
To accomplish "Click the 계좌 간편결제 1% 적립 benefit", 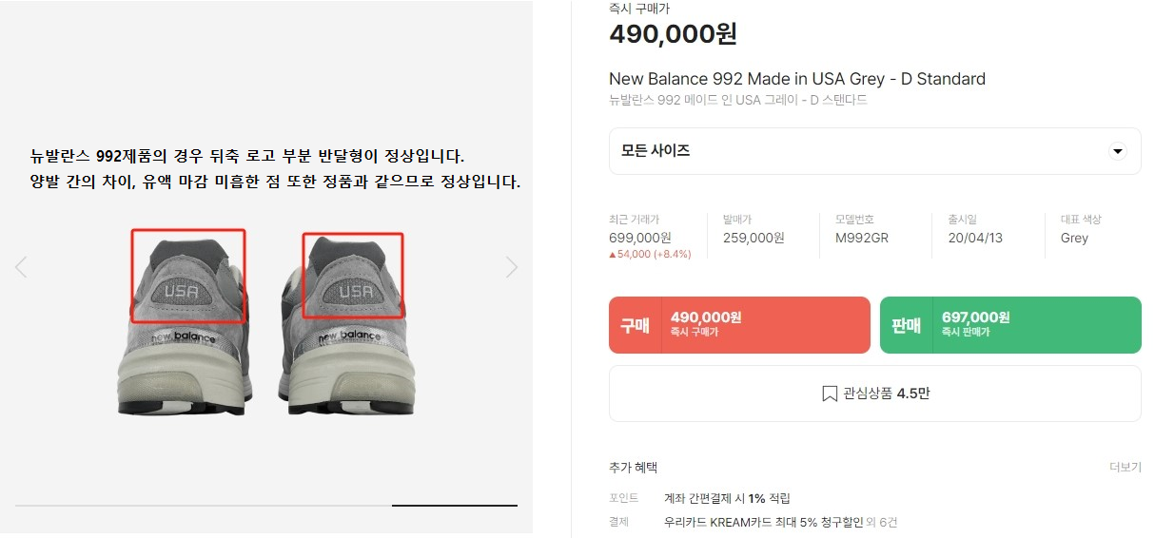I will 727,498.
